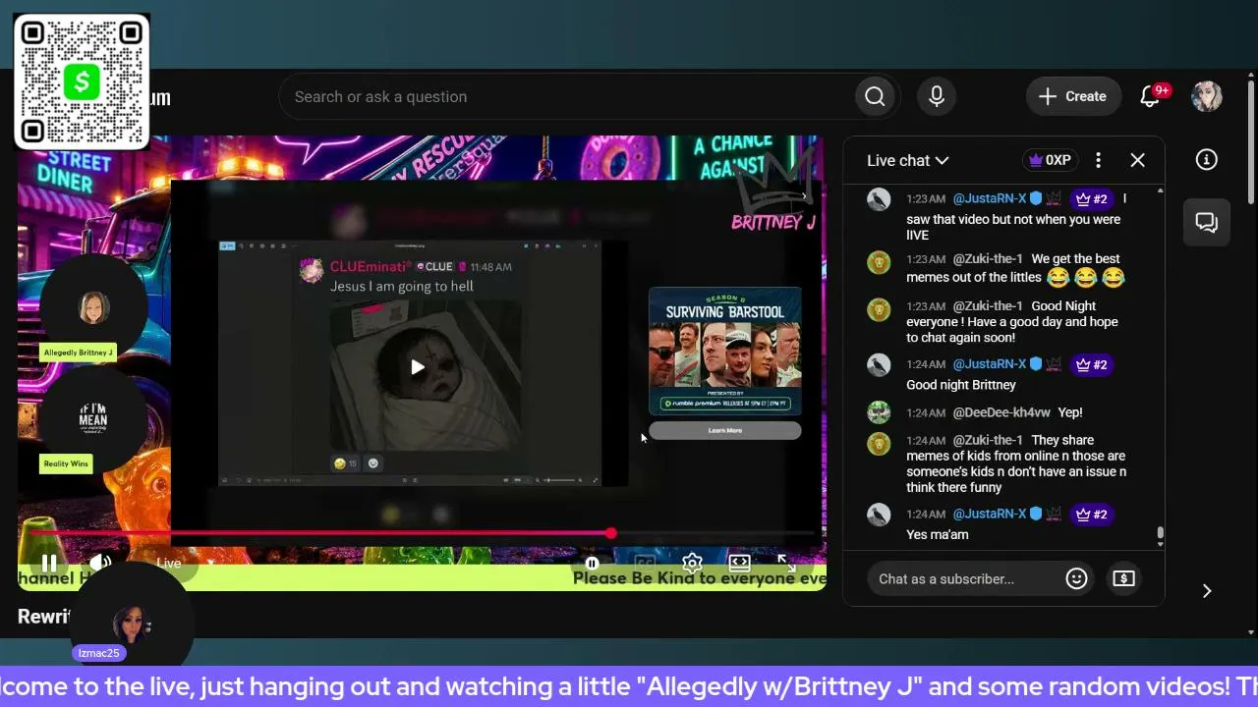Click @Zuki-the-1 on the 'We get the best' message
Image resolution: width=1258 pixels, height=707 pixels.
click(988, 259)
